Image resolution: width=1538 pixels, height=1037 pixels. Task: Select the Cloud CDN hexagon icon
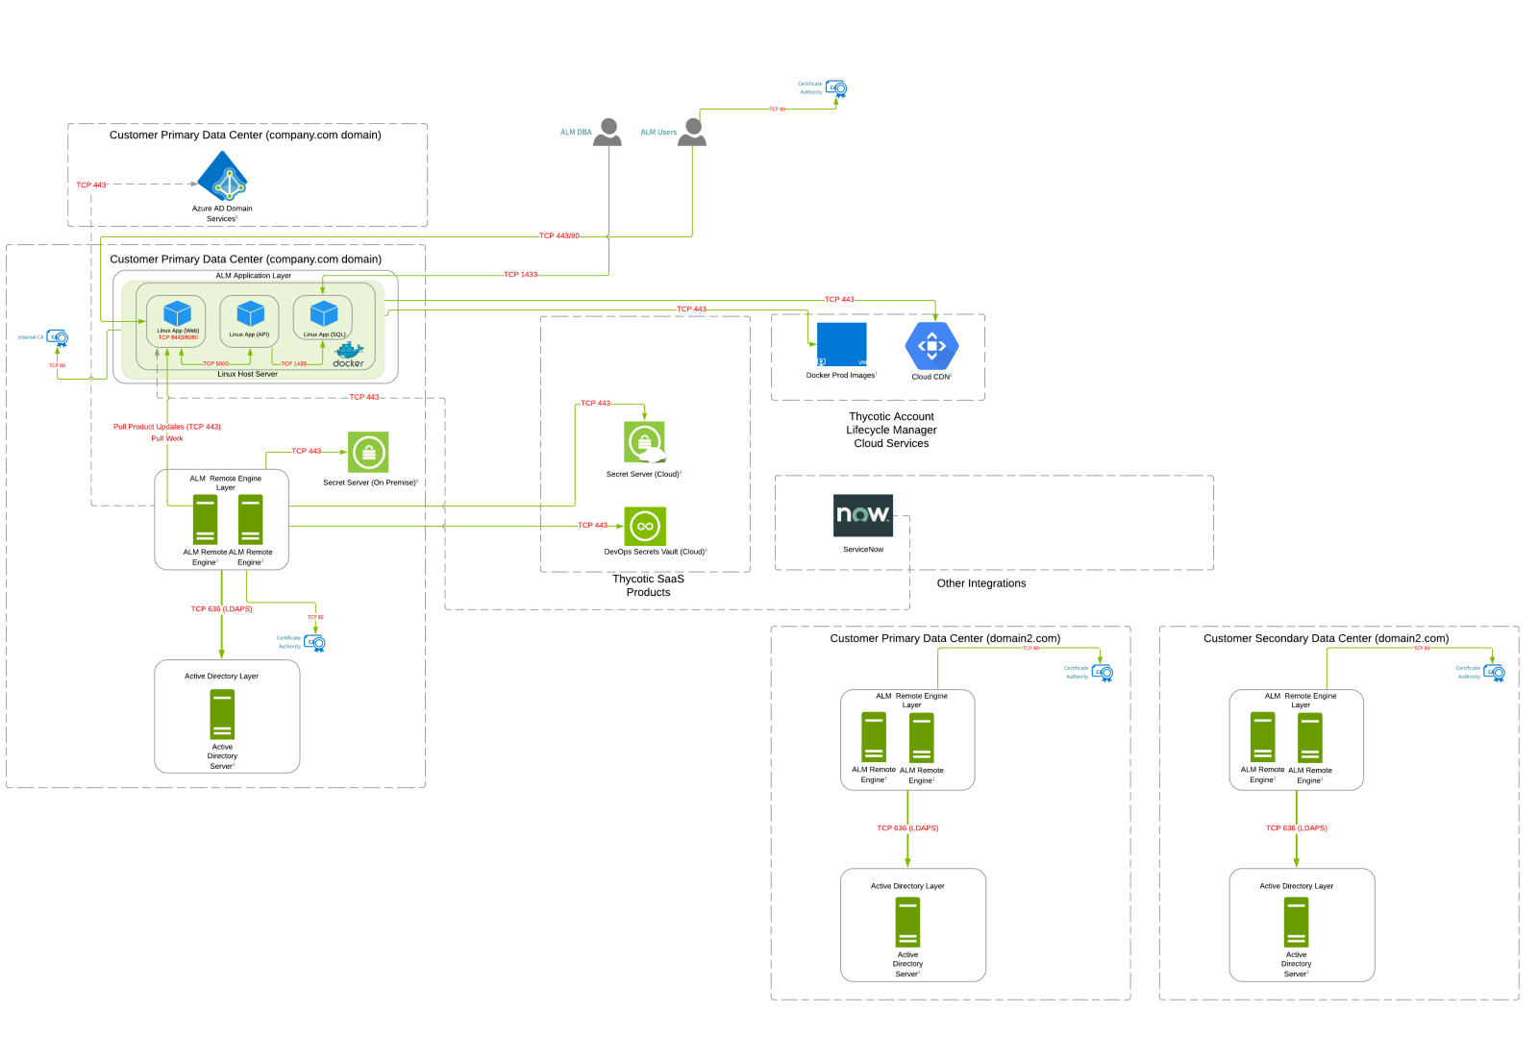pyautogui.click(x=931, y=346)
